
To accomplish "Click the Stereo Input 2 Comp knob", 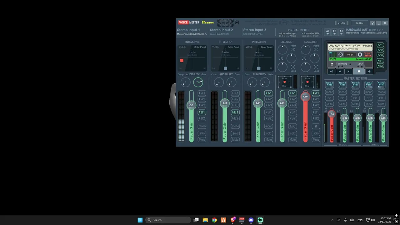I will click(x=219, y=82).
